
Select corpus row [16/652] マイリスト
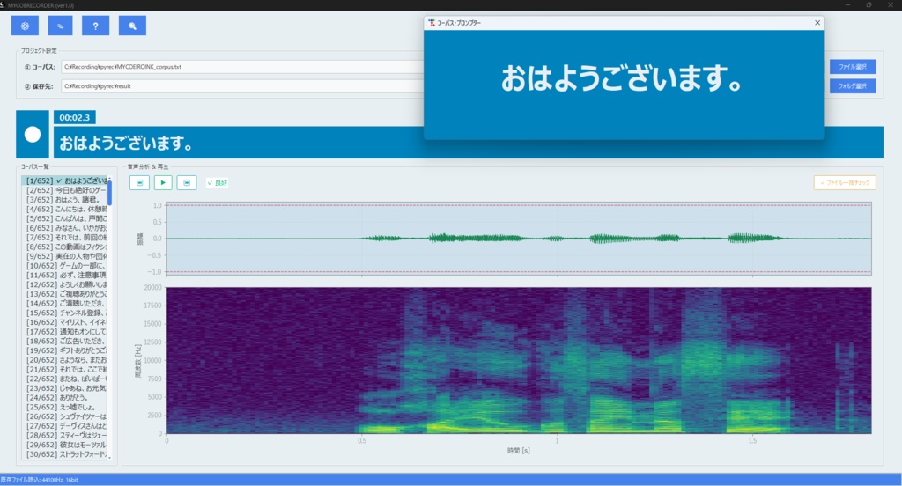pos(64,322)
